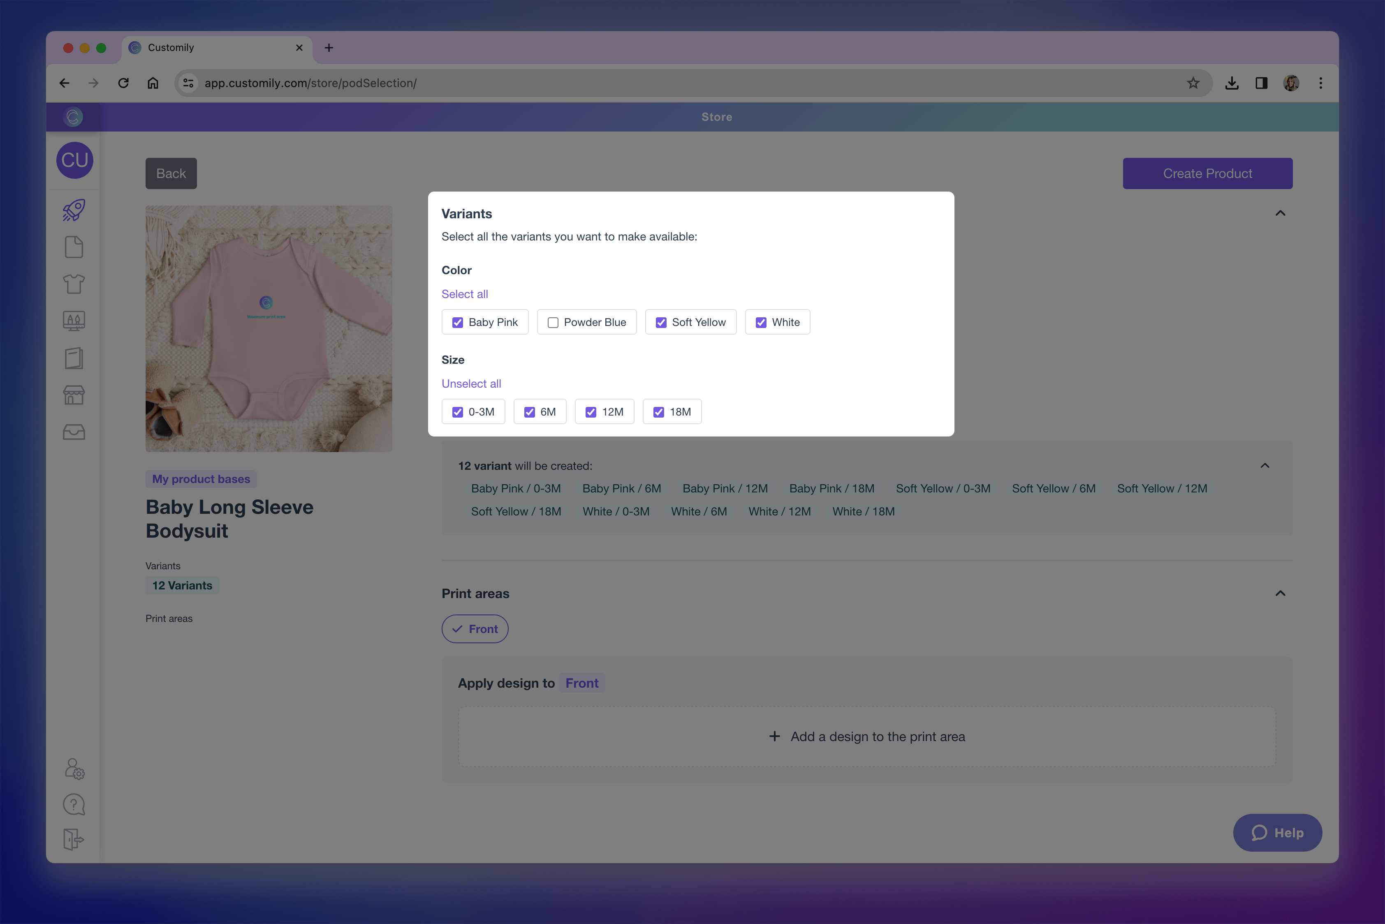Click Select all under Color
The image size is (1385, 924).
point(465,294)
